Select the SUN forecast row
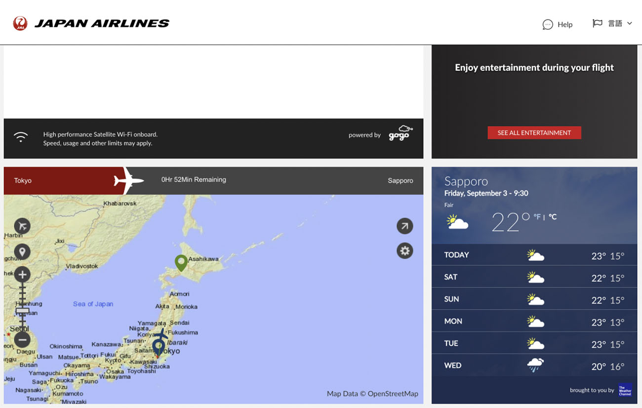642x408 pixels. (x=534, y=299)
